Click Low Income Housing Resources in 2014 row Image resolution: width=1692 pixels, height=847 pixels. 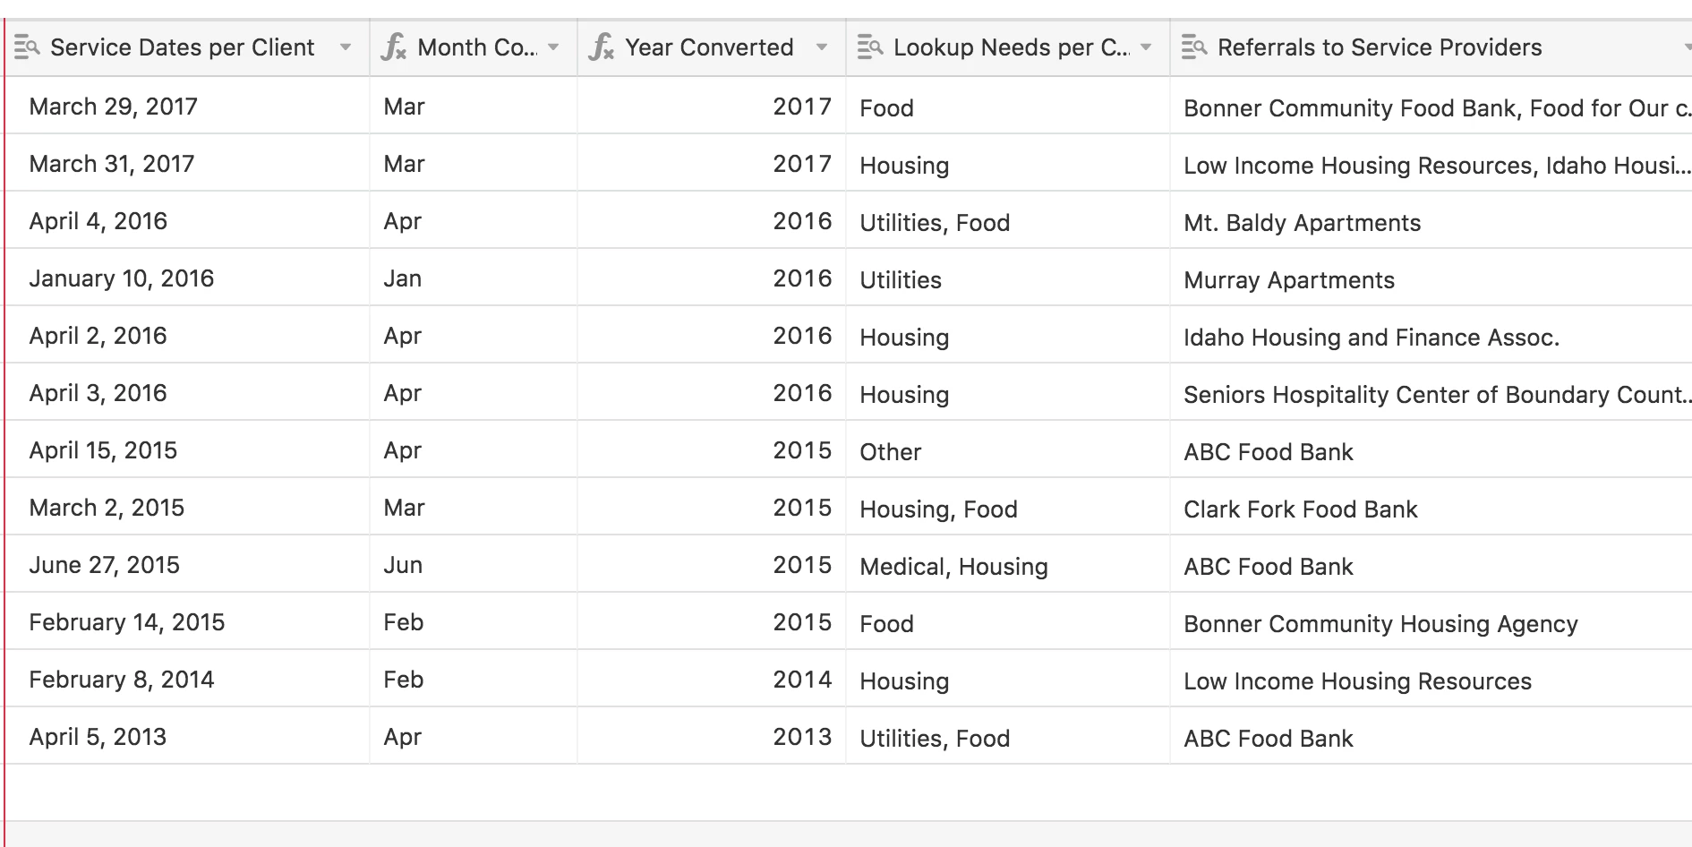1431,679
